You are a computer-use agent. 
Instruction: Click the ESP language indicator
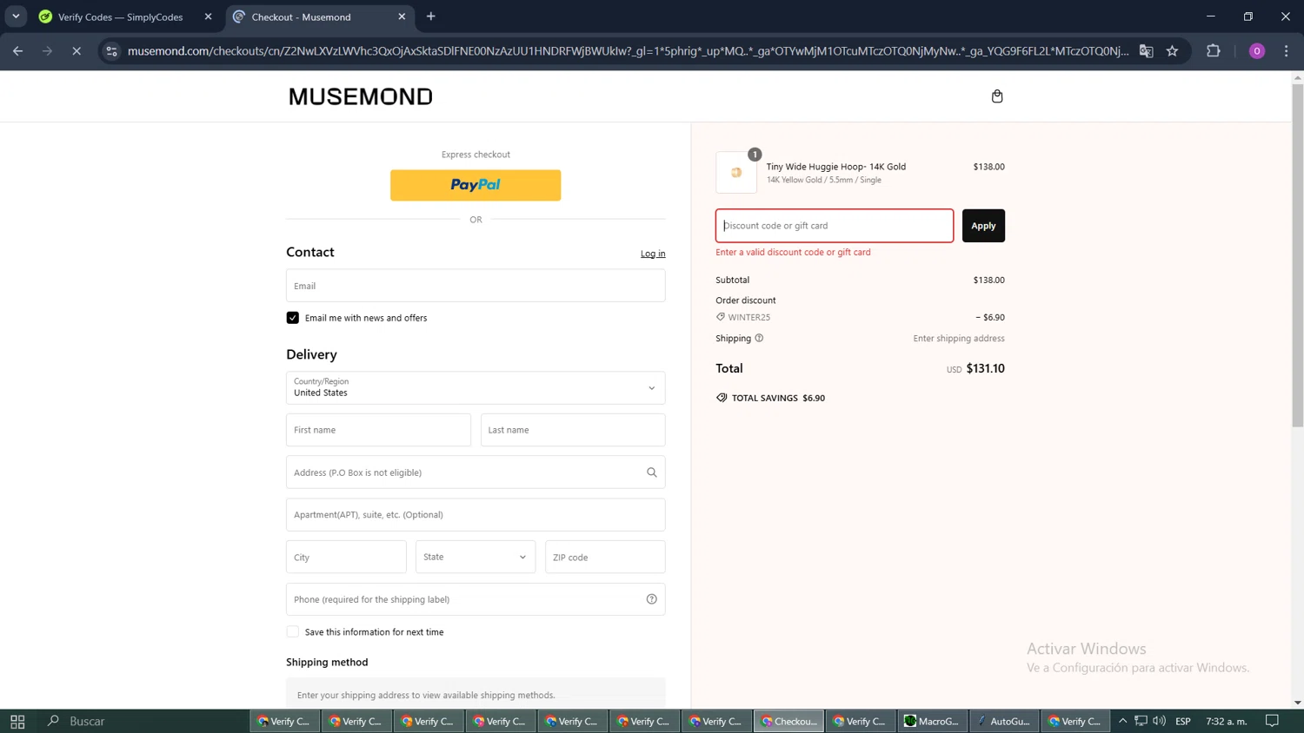(x=1183, y=721)
